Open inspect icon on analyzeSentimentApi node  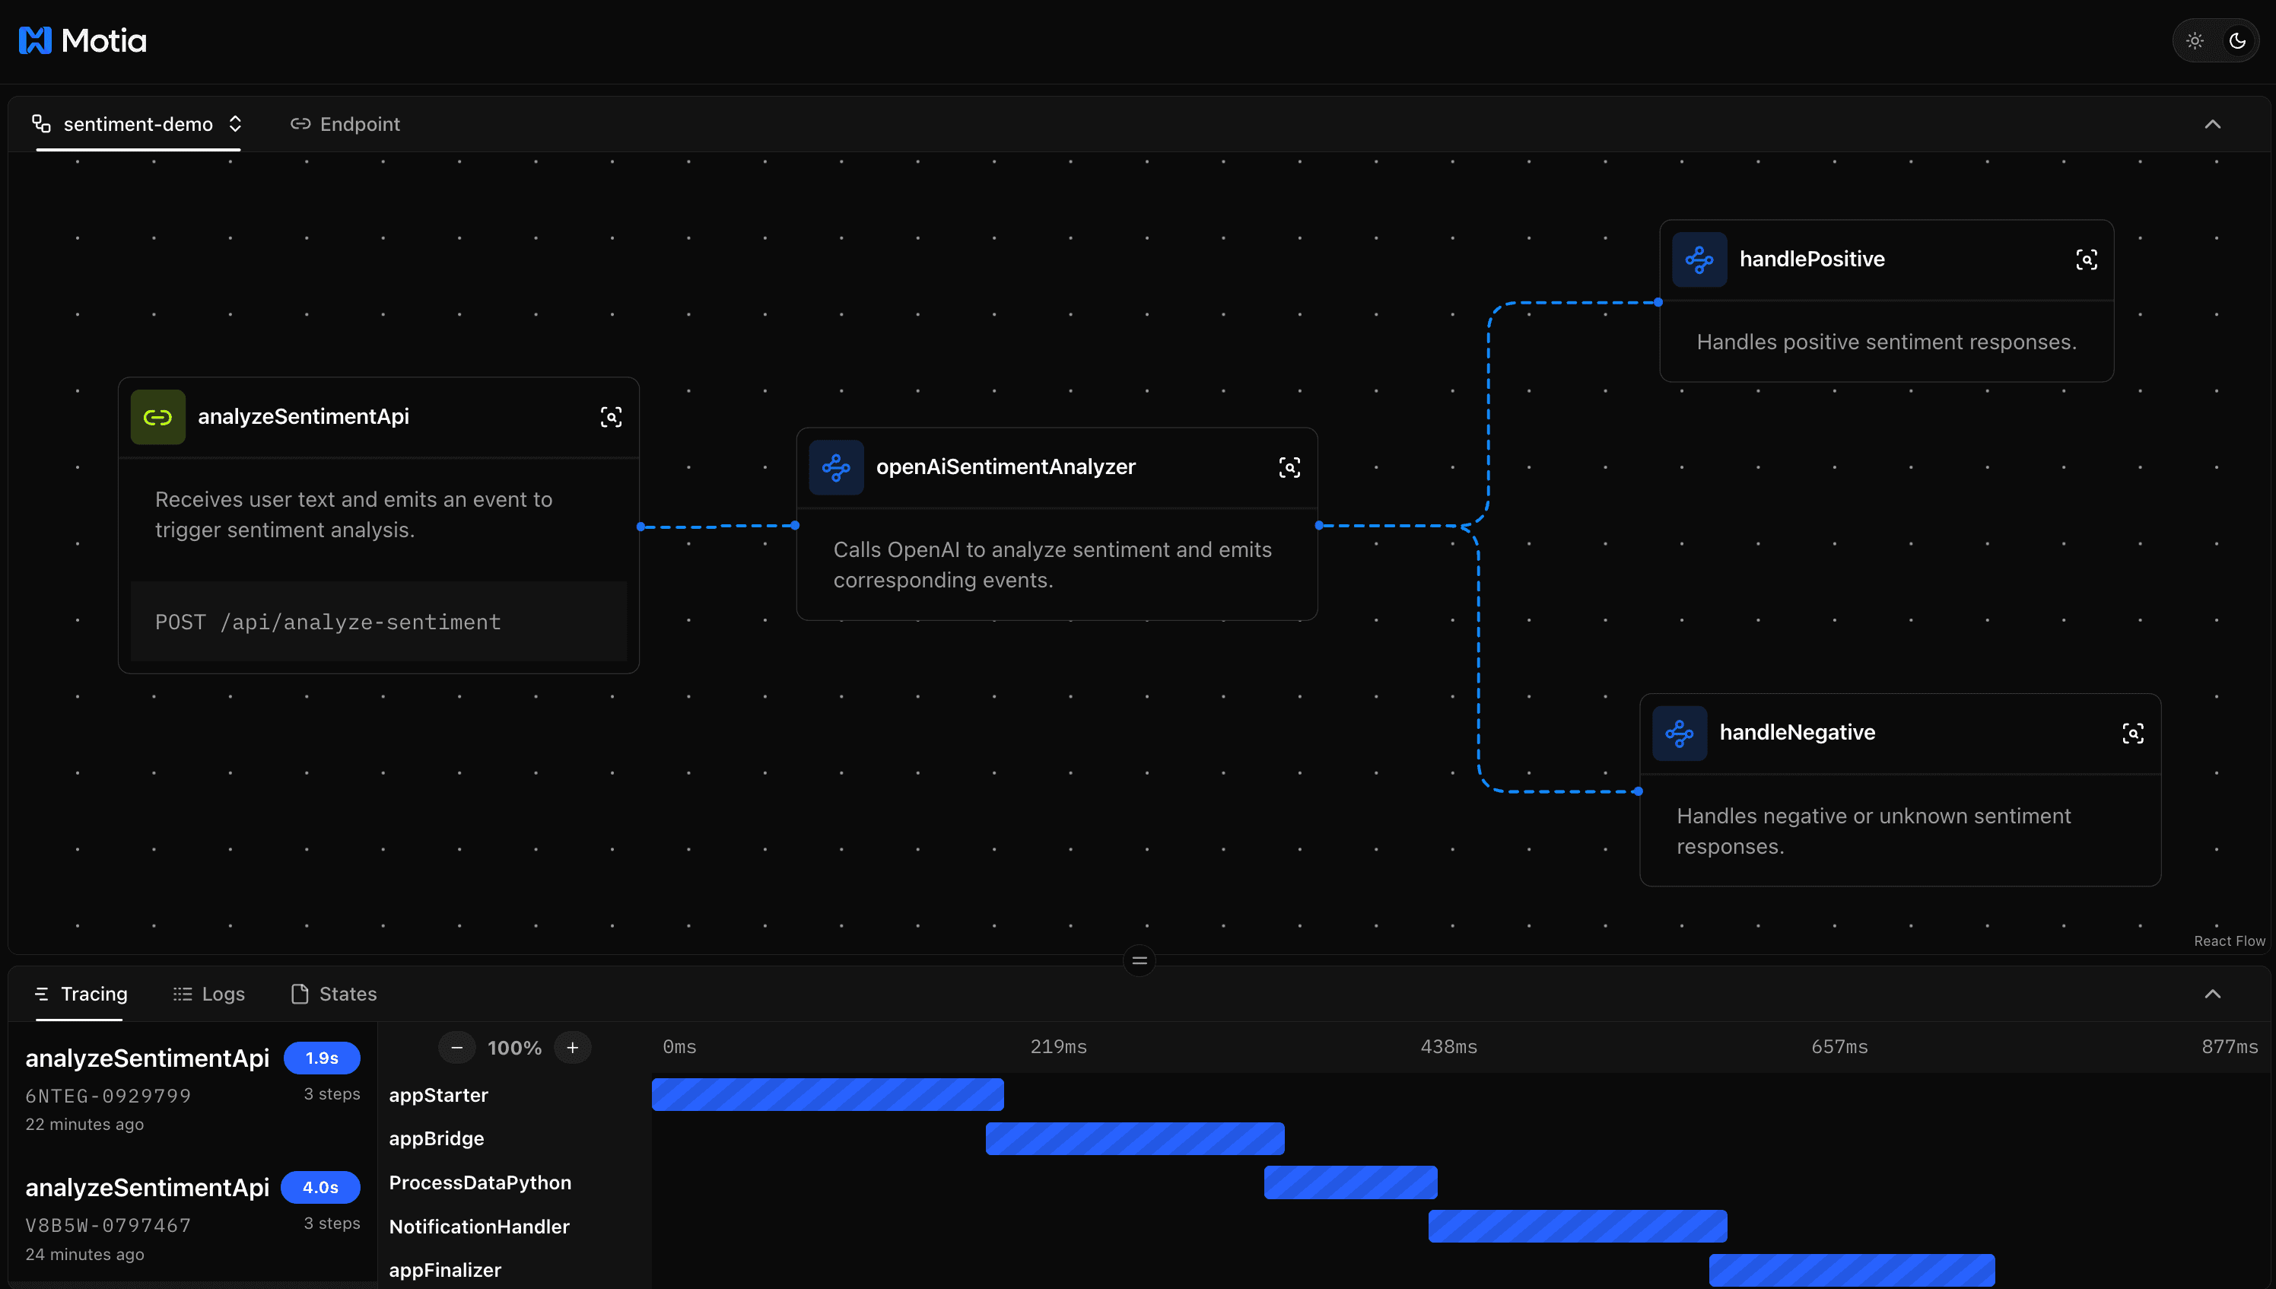pyautogui.click(x=611, y=417)
